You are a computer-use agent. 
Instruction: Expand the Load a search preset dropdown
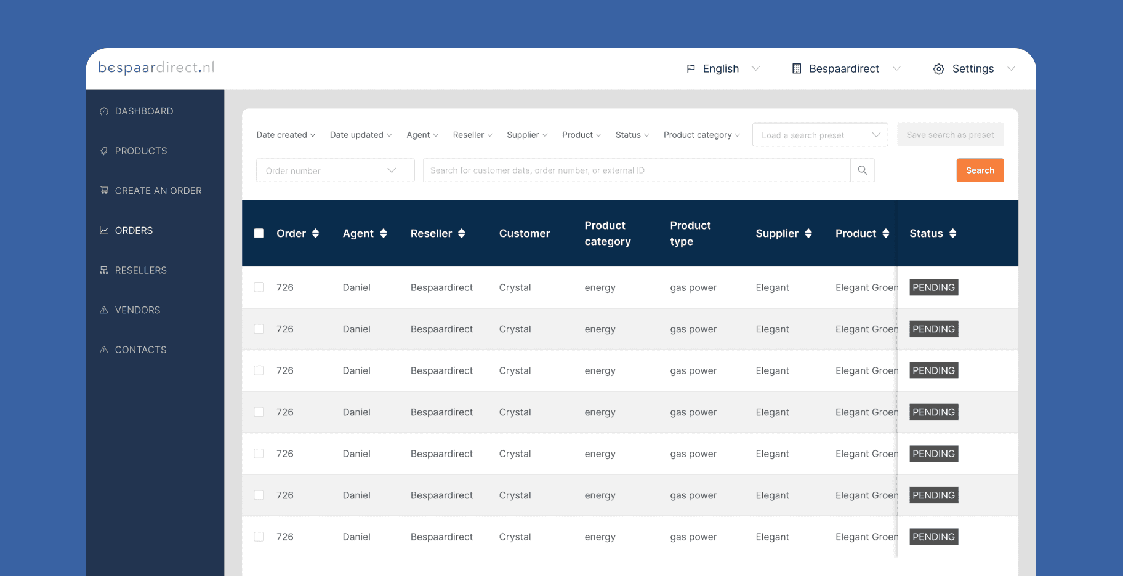(819, 135)
